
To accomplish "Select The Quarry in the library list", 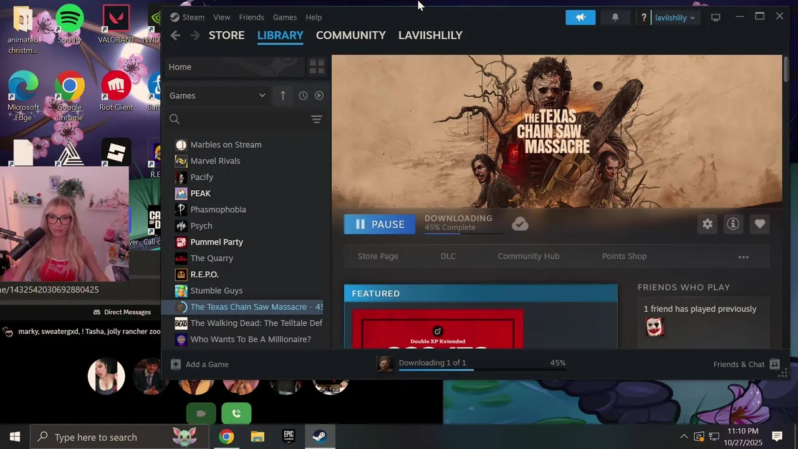I will tap(243, 258).
